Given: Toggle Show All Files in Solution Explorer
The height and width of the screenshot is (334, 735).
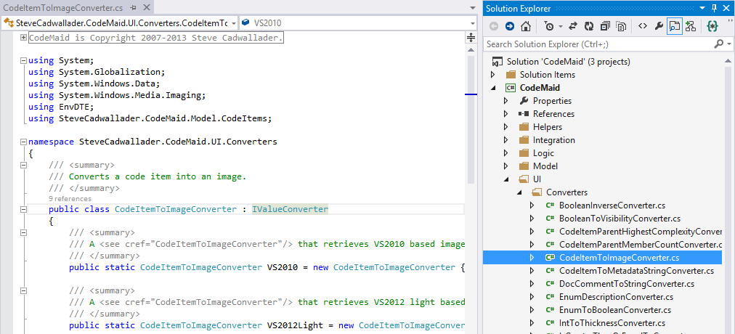Looking at the screenshot, I should pos(622,26).
